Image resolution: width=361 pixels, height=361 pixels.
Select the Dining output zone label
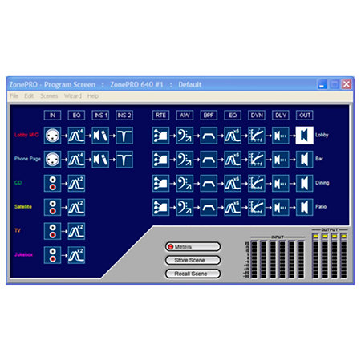point(322,183)
